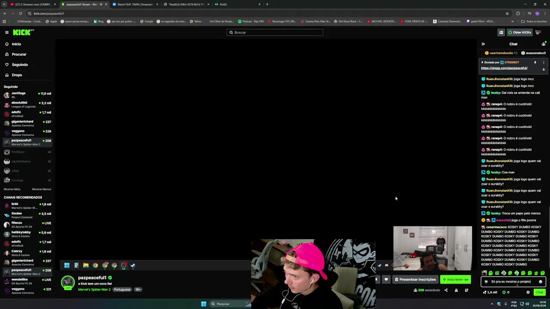Share the stream via share icon
Image resolution: width=550 pixels, height=309 pixels.
coord(446,290)
